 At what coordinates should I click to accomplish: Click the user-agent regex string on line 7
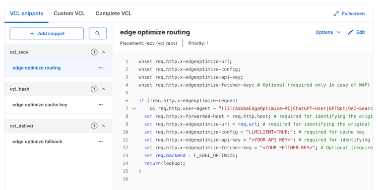click(295, 108)
